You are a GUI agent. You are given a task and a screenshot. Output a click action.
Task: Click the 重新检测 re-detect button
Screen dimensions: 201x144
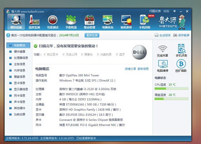pos(92,35)
